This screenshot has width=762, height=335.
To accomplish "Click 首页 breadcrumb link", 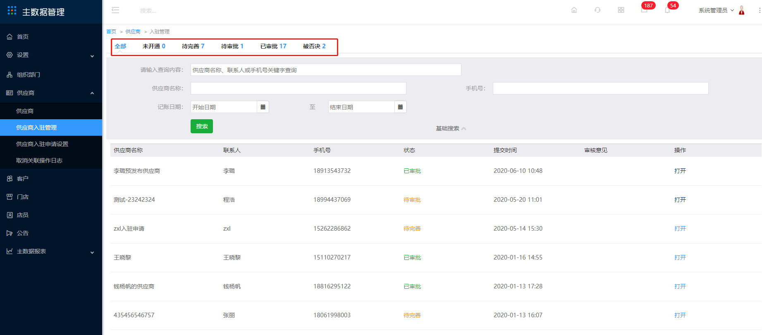I will click(x=111, y=32).
